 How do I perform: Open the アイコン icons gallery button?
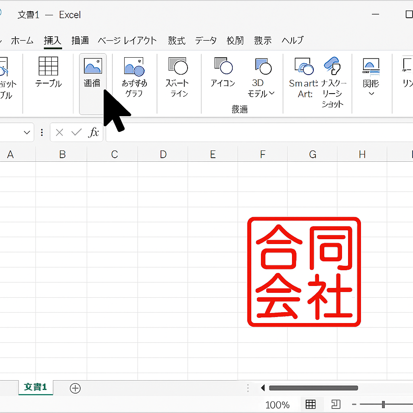tap(223, 72)
